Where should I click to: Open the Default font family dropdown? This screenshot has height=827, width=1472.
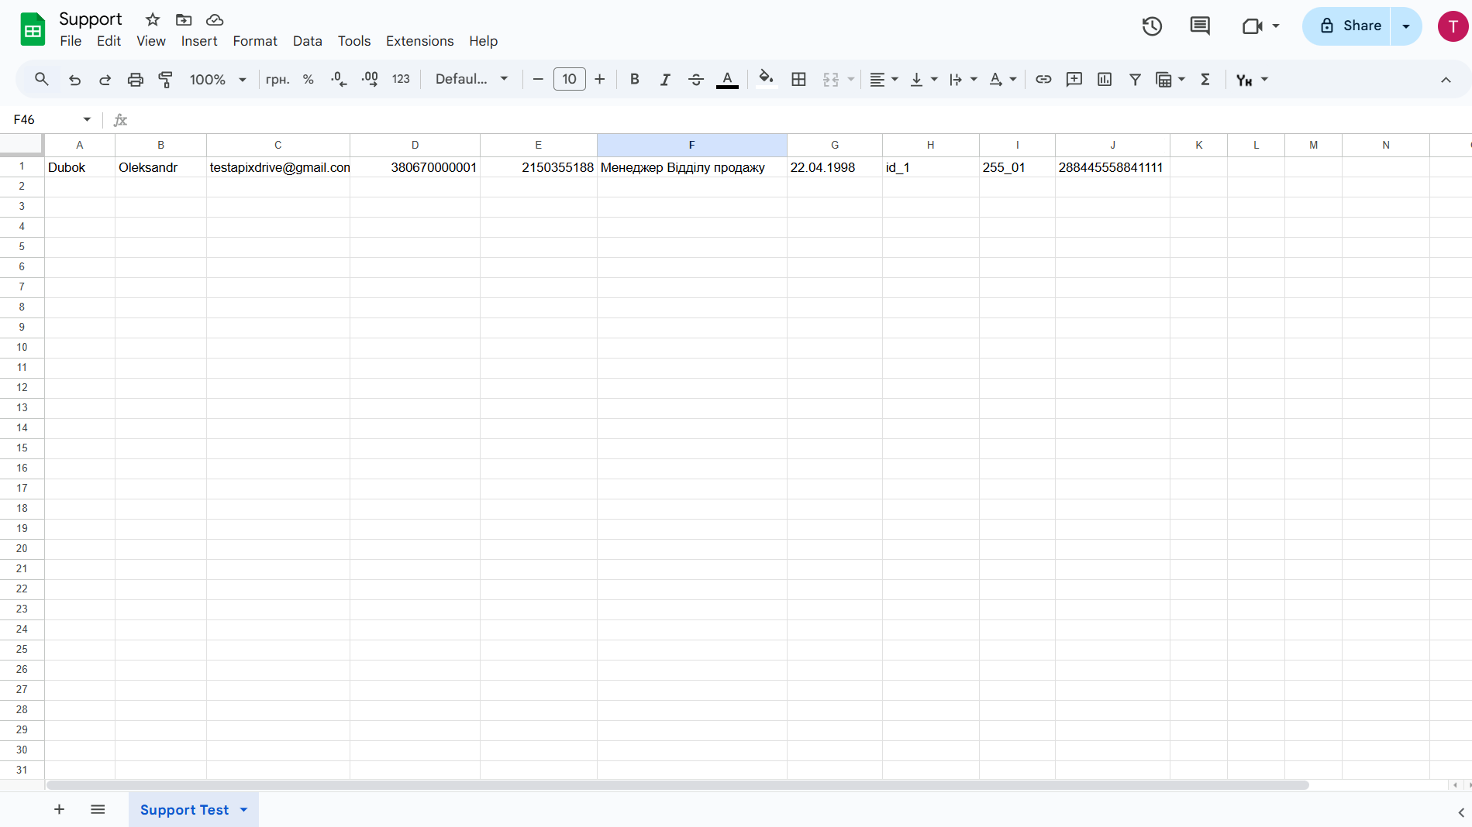pos(471,79)
